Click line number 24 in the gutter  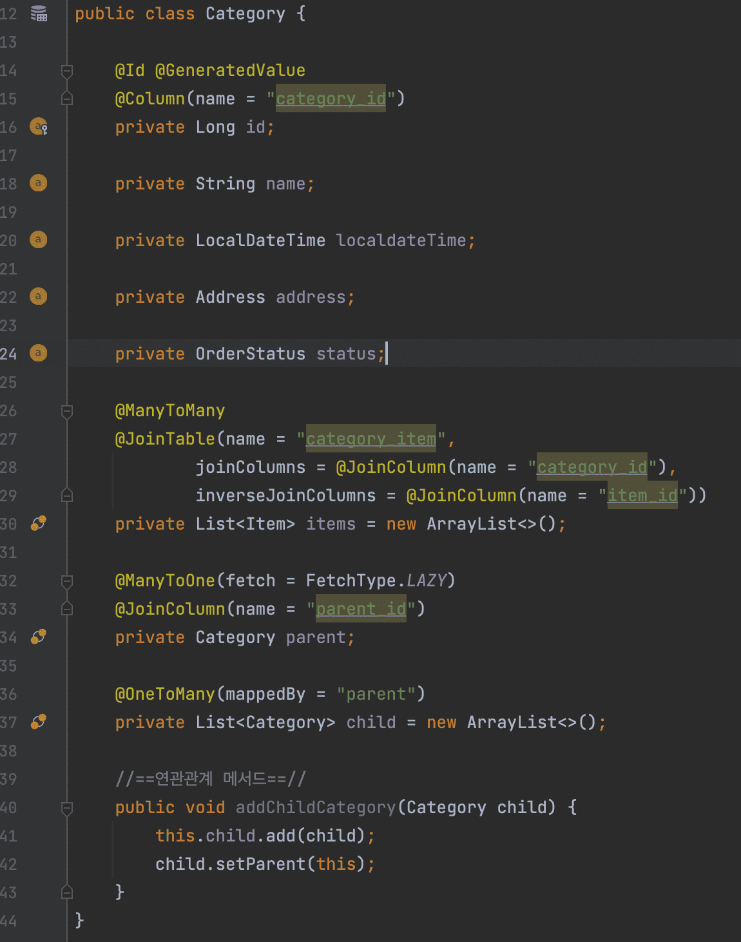point(8,354)
